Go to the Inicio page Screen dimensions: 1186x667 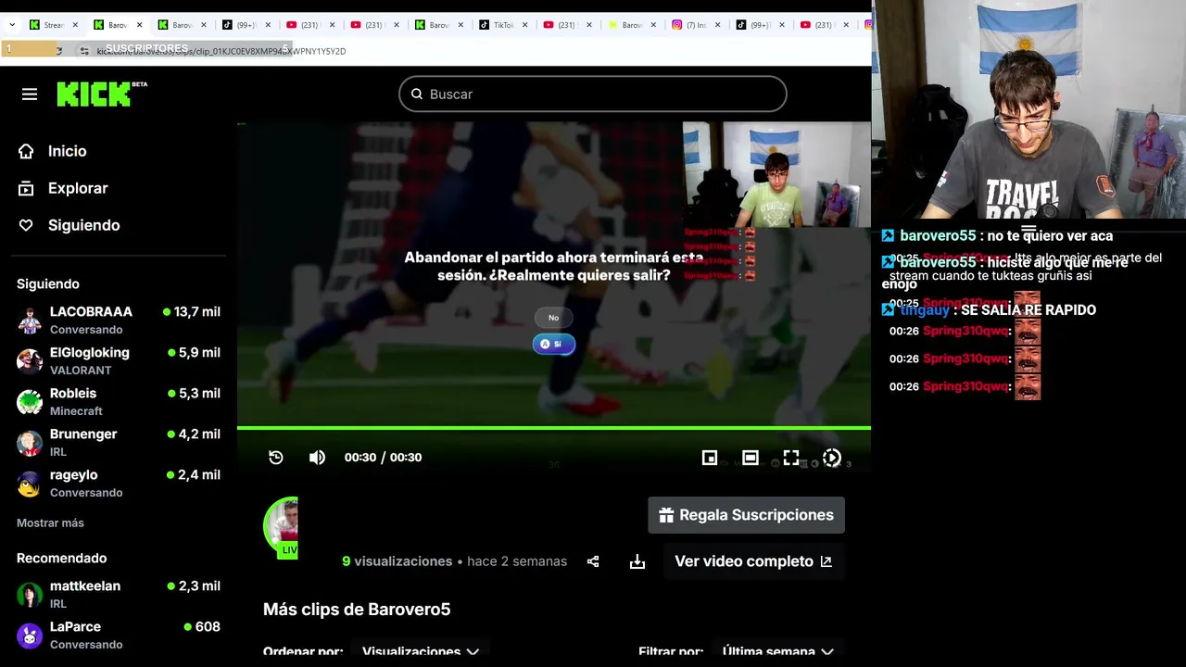coord(67,151)
